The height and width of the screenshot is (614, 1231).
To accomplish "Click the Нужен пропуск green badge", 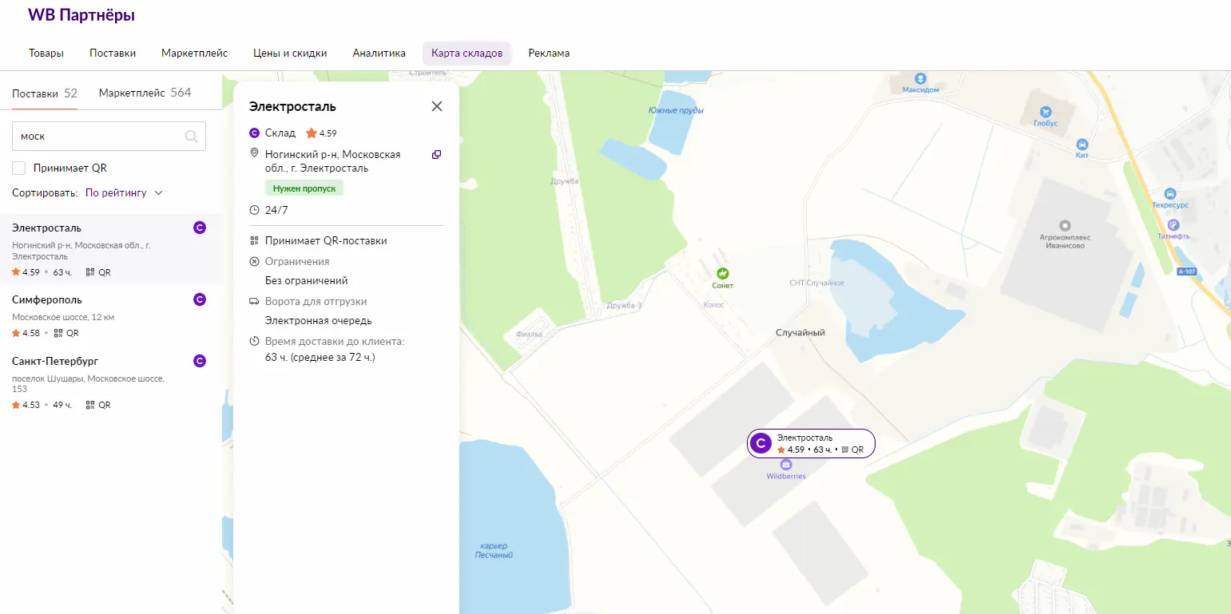I will click(x=304, y=188).
